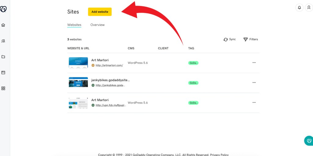Open the grid apps icon in sidebar
Screen dimensions: 313x156
3,88
